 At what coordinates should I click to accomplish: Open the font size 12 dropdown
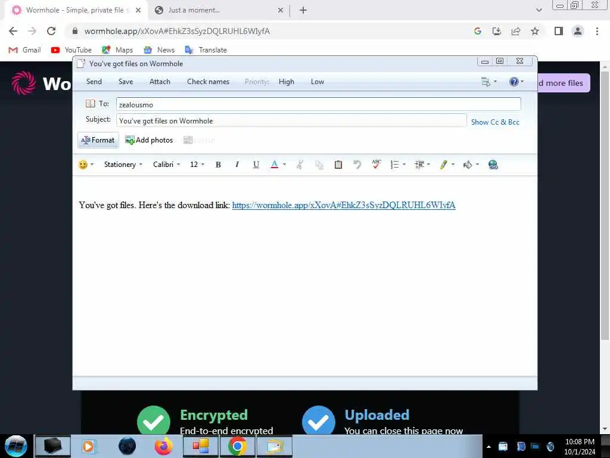[x=197, y=165]
